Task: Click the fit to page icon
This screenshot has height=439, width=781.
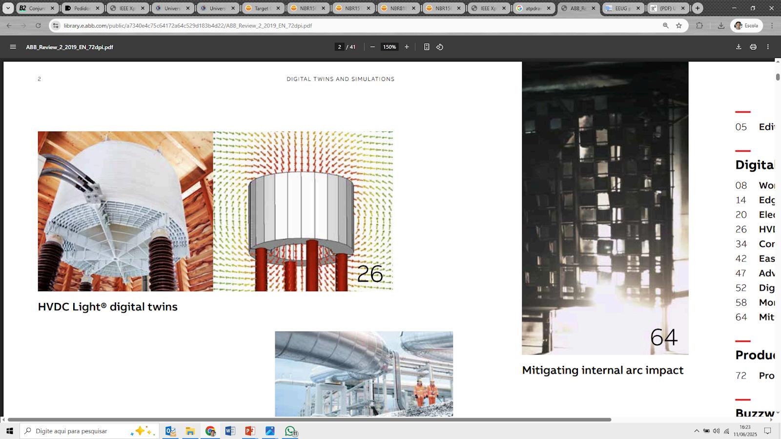Action: [x=427, y=47]
